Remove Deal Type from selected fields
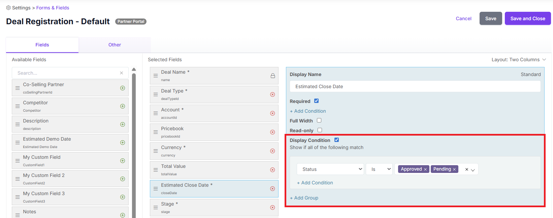Screen dimensions: 553x218 pyautogui.click(x=272, y=95)
